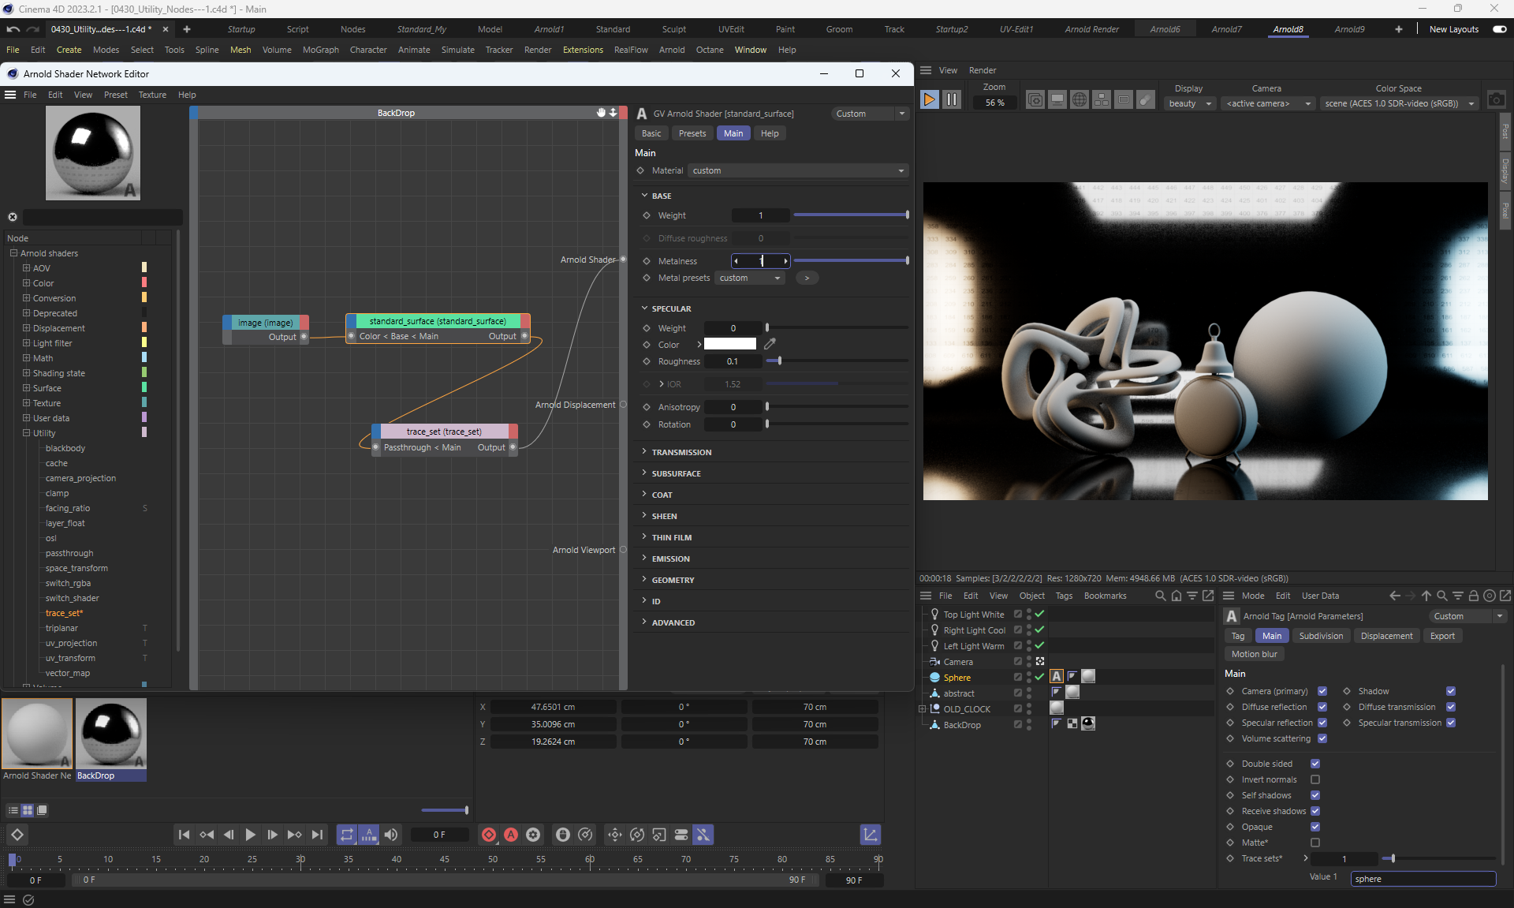The image size is (1514, 908).
Task: Click the loop playback mode icon
Action: [x=347, y=835]
